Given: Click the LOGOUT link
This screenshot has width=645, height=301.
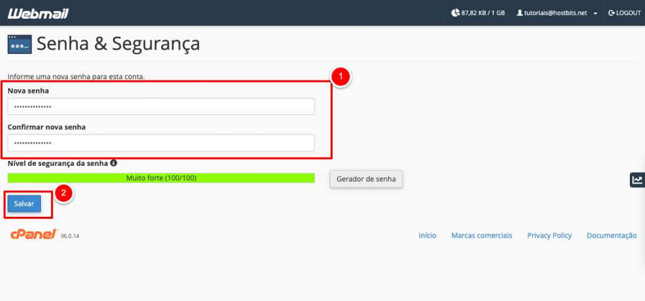Looking at the screenshot, I should tap(624, 13).
